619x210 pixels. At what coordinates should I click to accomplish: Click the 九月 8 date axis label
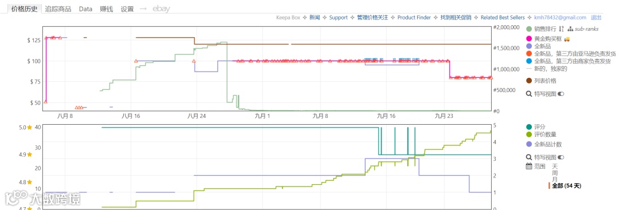[320, 116]
